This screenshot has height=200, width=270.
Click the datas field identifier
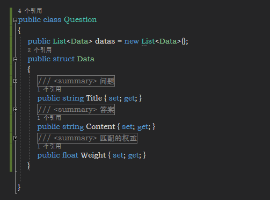[105, 41]
